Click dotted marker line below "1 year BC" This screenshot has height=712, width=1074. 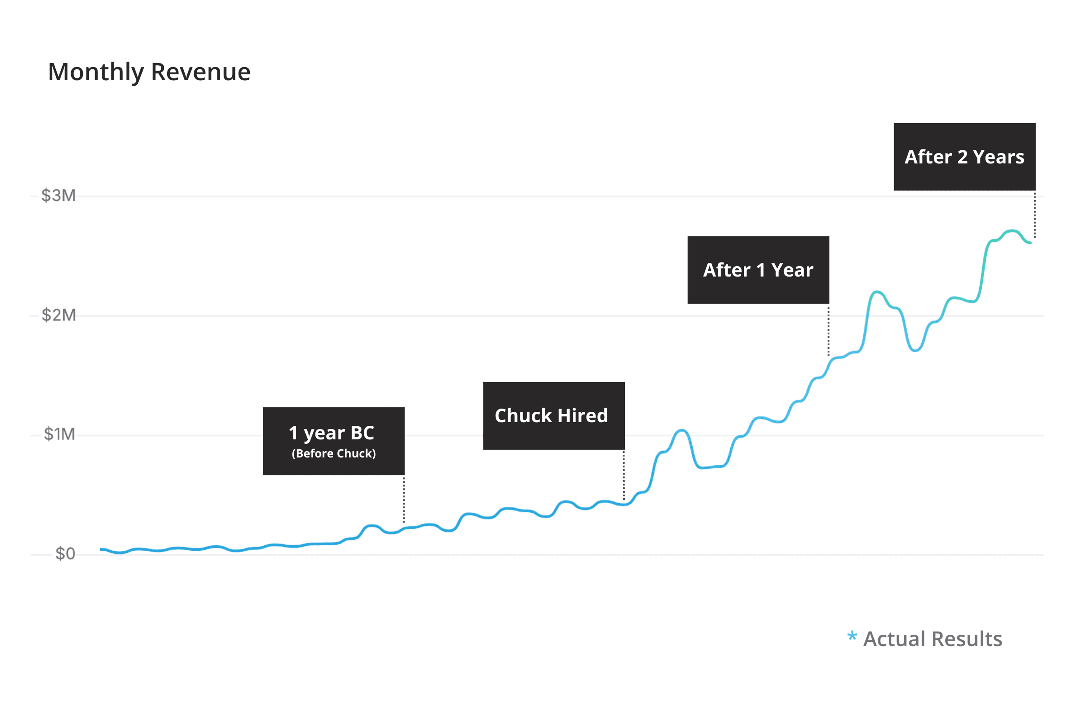[404, 499]
